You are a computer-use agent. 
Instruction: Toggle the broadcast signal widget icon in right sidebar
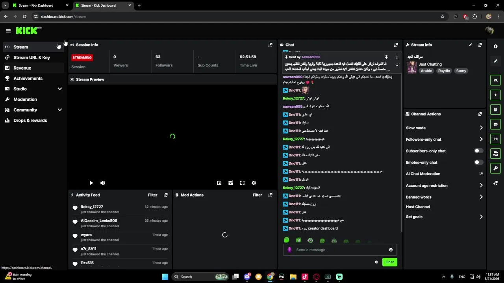[495, 139]
